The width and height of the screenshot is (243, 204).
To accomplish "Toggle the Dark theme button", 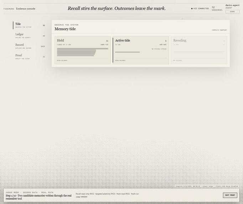I will 232,12.
